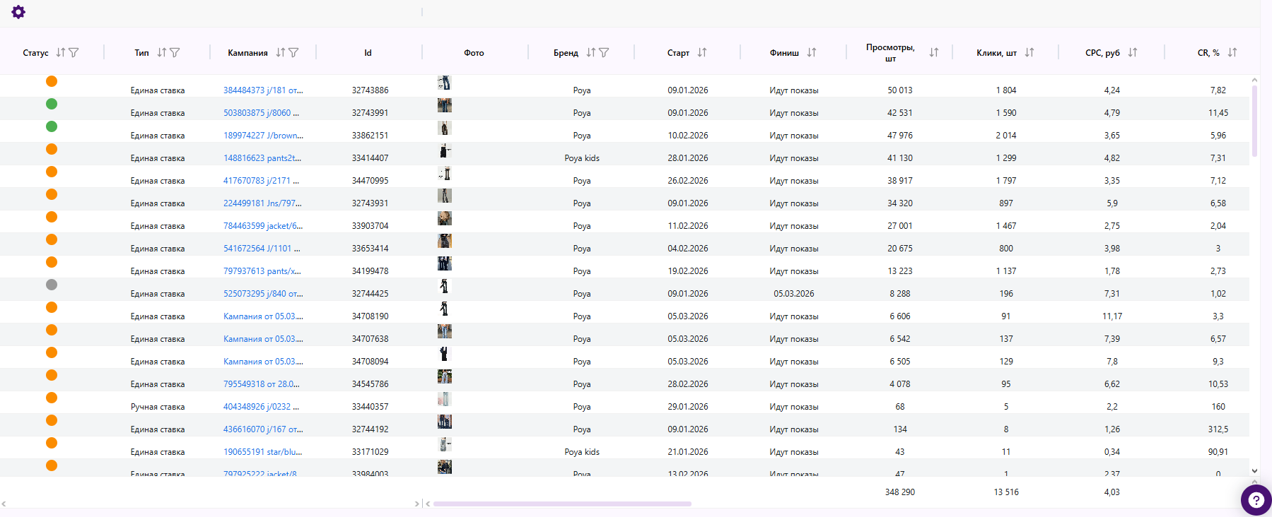Sort by Просмотры, шт column
Viewport: 1272px width, 517px height.
(x=934, y=52)
